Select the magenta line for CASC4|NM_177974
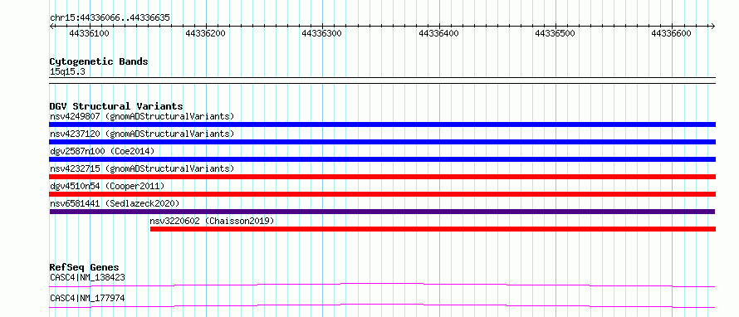The height and width of the screenshot is (317, 739). [382, 305]
